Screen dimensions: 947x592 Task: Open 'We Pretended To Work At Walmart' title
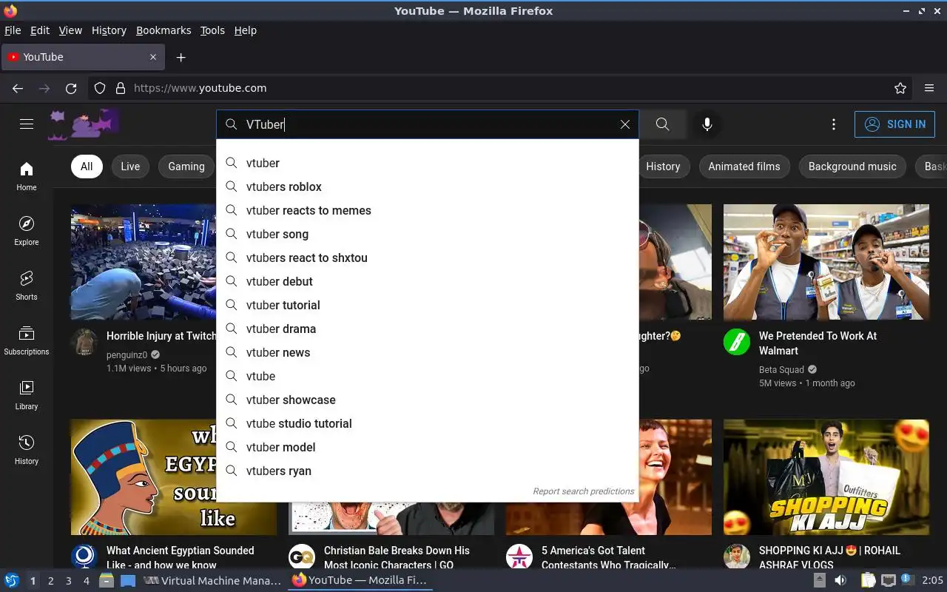pyautogui.click(x=818, y=343)
